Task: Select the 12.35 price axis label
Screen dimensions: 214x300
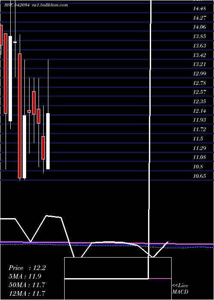Action: [199, 102]
